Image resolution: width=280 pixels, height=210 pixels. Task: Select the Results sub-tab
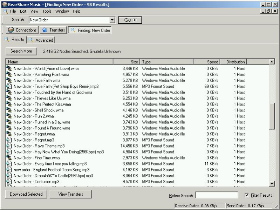pos(15,40)
